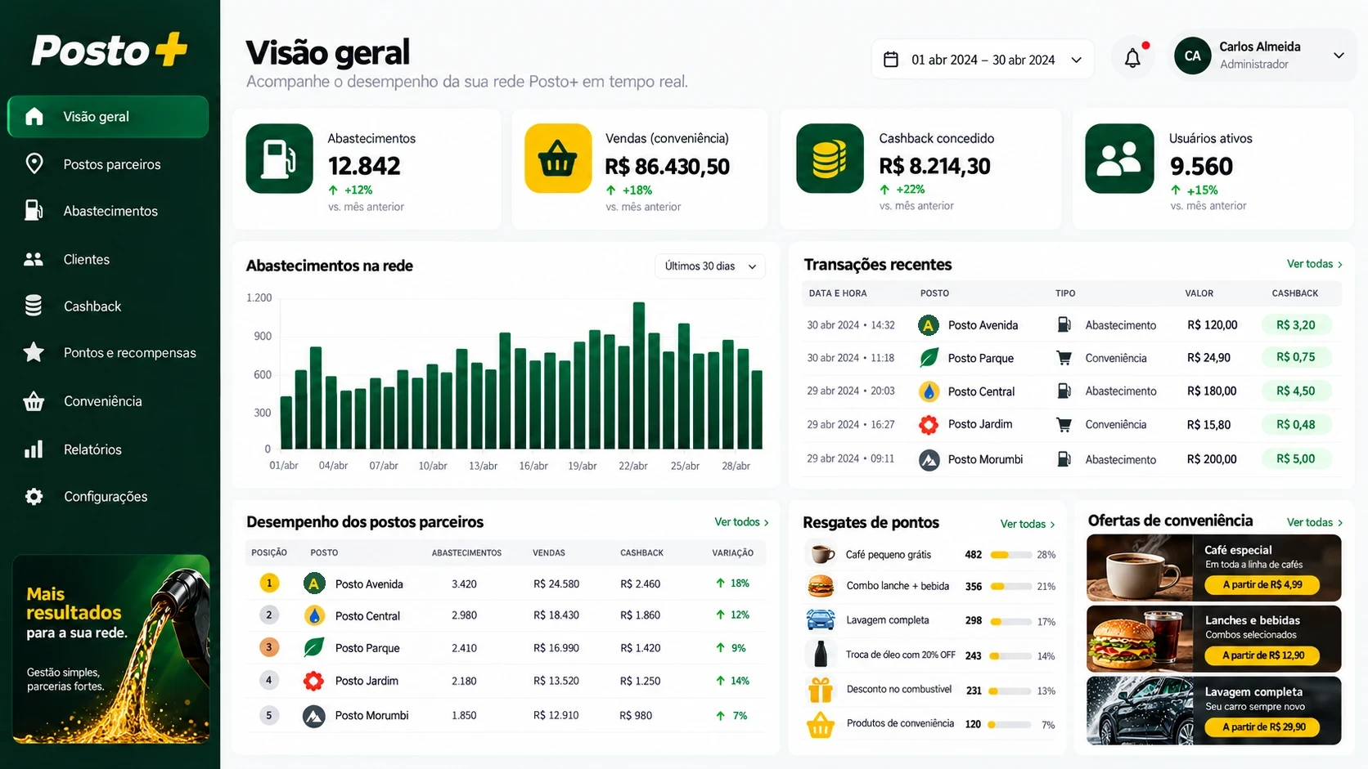
Task: Click the Posto Central row value R$ 18.430
Action: (556, 615)
